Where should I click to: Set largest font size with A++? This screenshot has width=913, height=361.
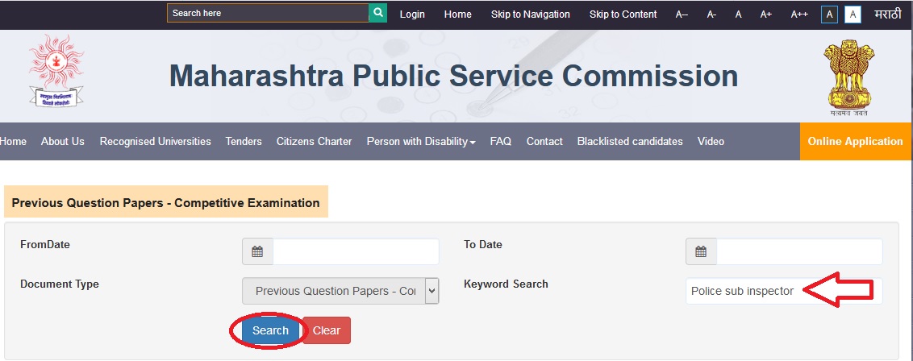[798, 15]
